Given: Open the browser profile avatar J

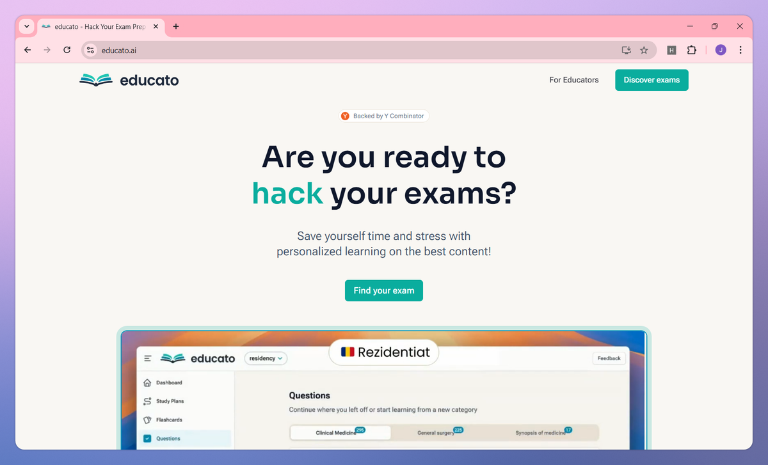Looking at the screenshot, I should coord(720,50).
